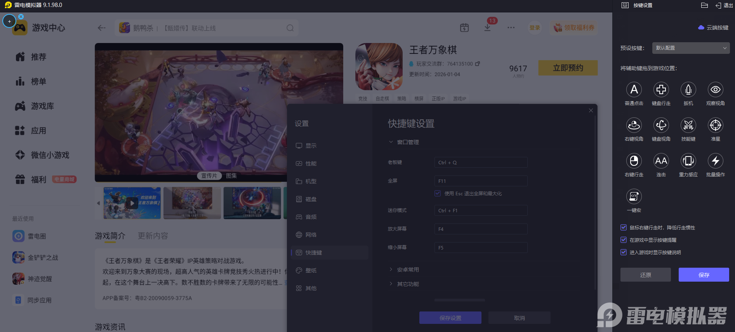Screen dimensions: 735x332
Task: Toggle 鼠标右键行走时，降低行走惯性 checkbox
Action: [624, 227]
